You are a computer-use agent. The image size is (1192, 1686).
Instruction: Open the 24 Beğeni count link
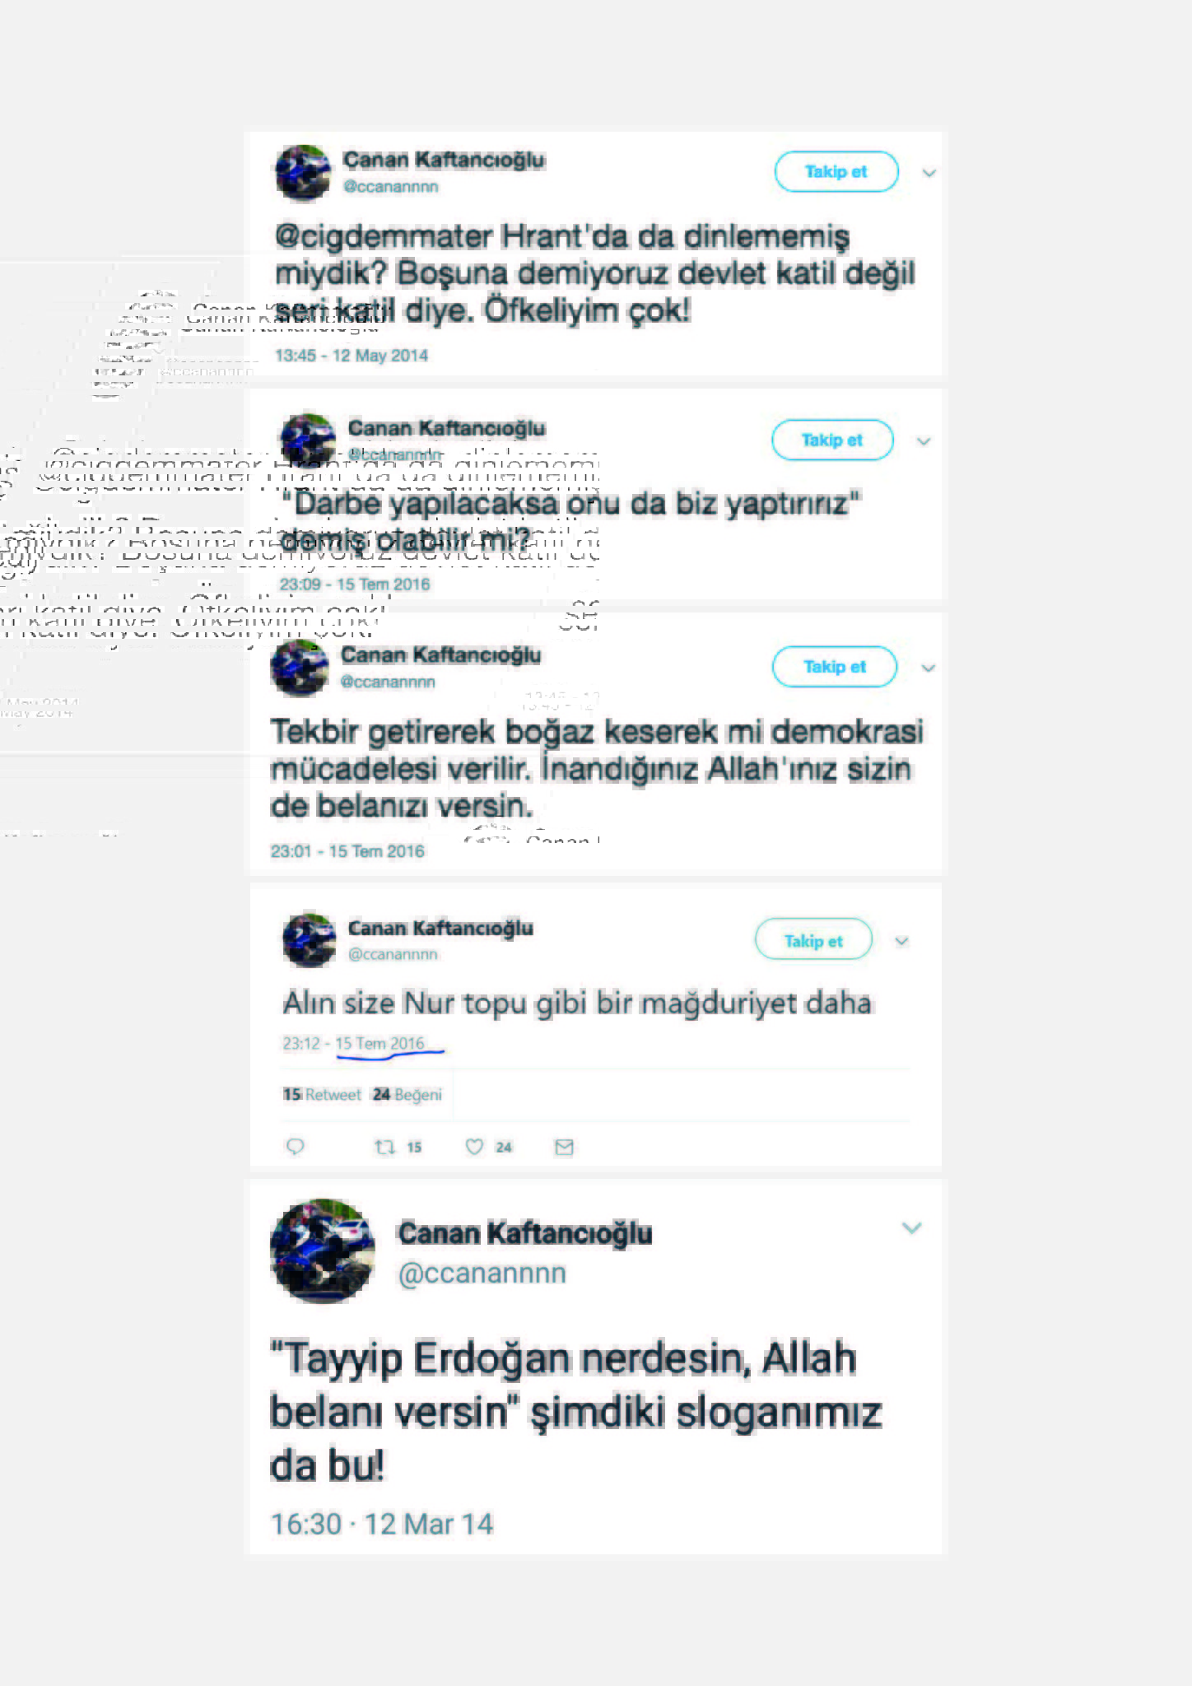407,1094
